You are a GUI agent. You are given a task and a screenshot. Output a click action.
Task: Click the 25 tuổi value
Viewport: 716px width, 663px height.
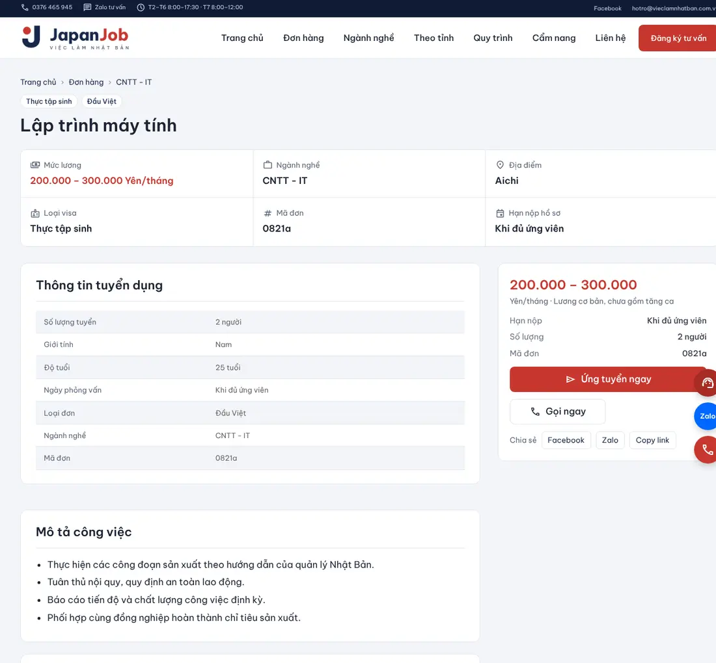tap(227, 367)
